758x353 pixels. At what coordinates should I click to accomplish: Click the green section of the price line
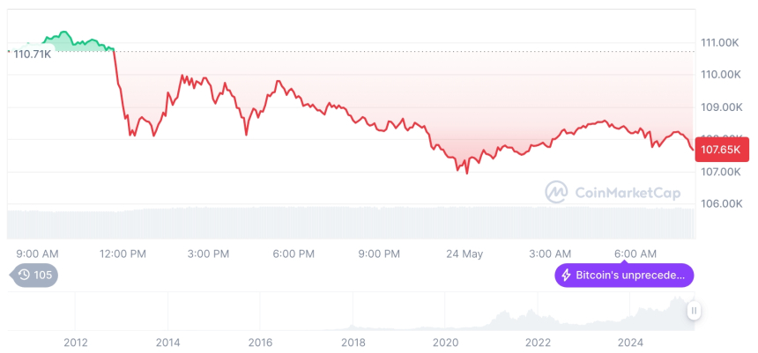[71, 40]
